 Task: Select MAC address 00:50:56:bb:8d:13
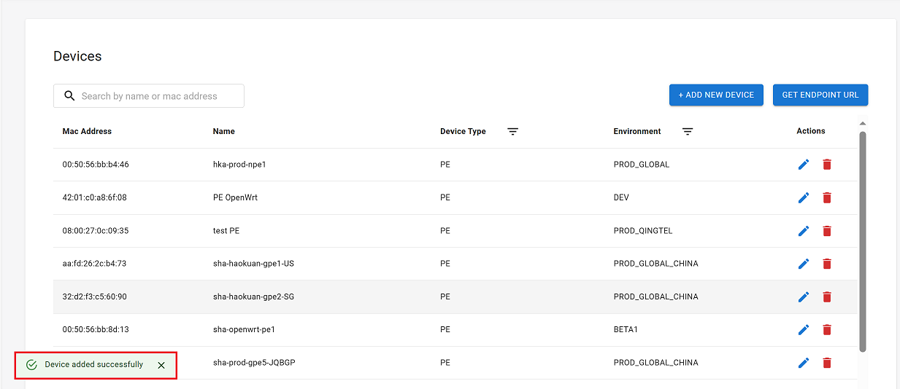[96, 329]
